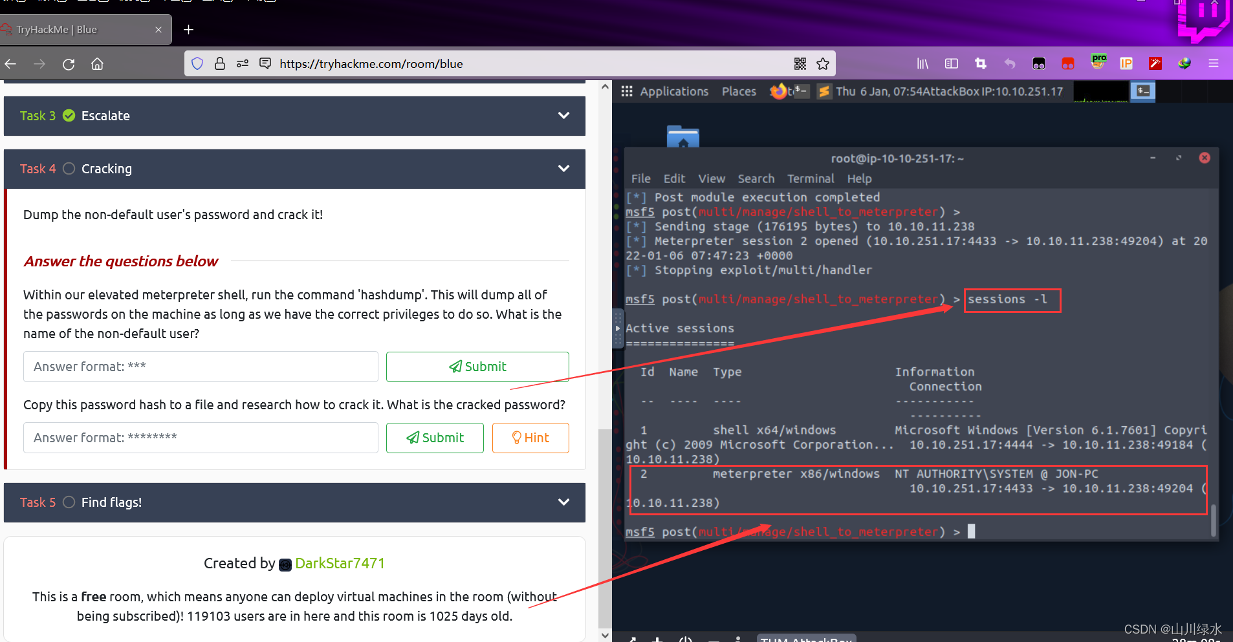The image size is (1233, 642).
Task: Mark Task 5 Find flags circle
Action: pyautogui.click(x=69, y=502)
